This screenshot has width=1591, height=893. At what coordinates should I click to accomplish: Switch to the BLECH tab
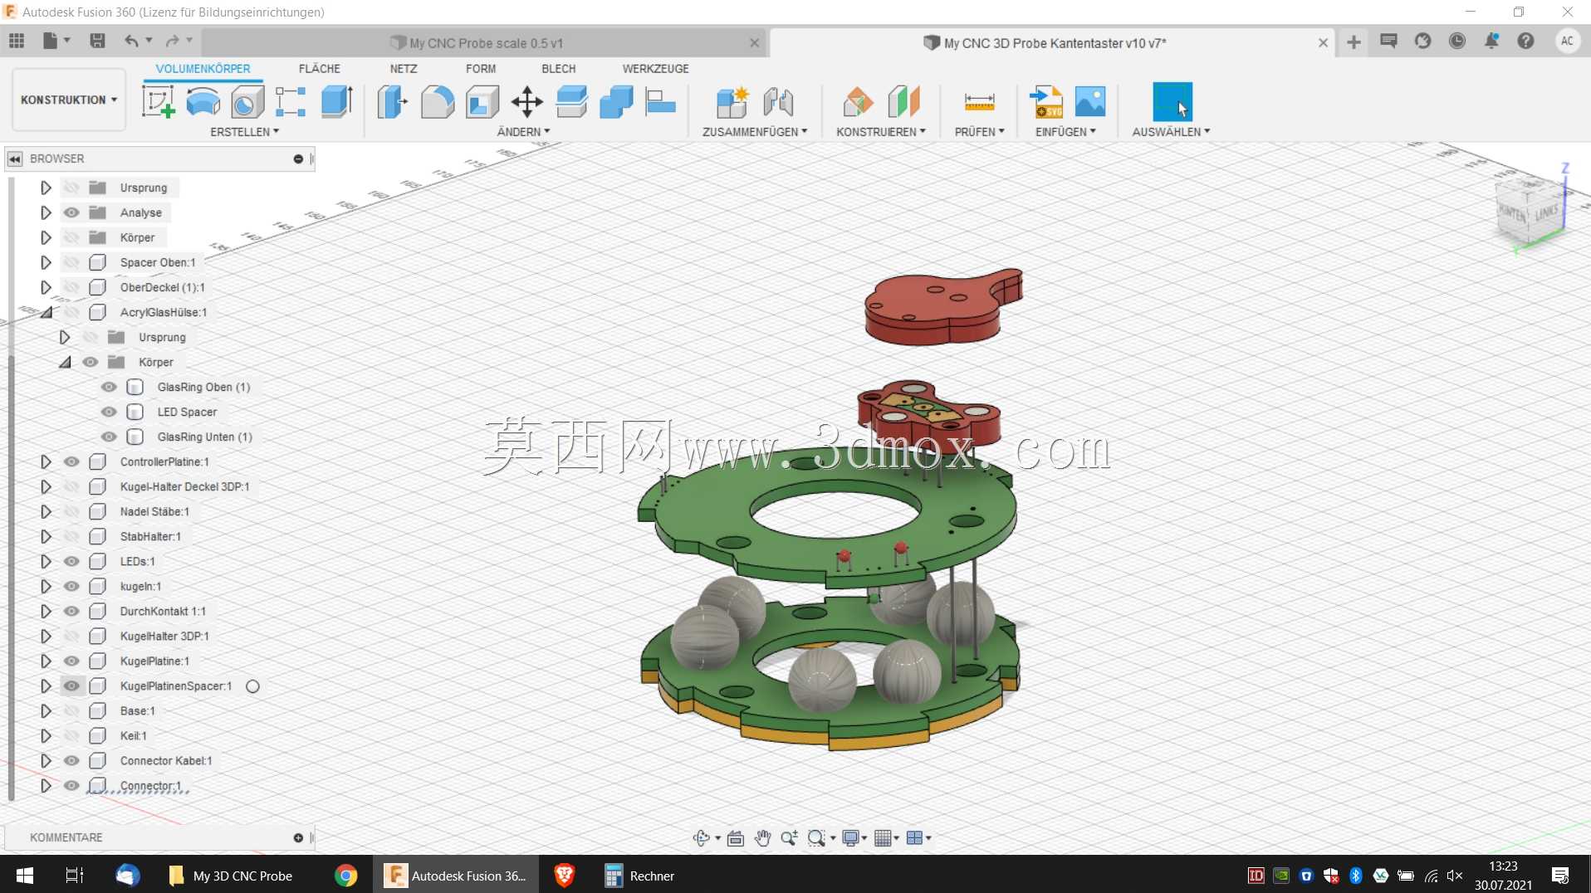(x=559, y=69)
